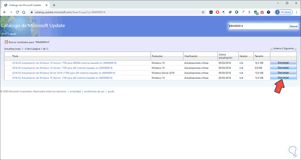
Task: Download the Windows Server 2016 update
Action: [283, 73]
